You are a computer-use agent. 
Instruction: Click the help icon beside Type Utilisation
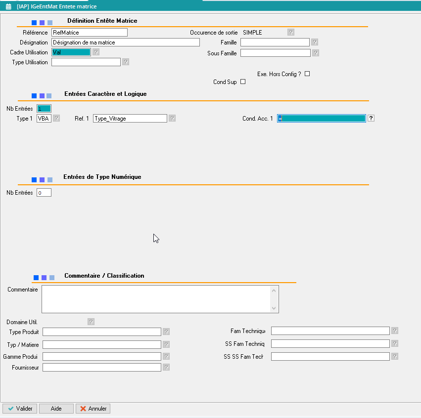pyautogui.click(x=126, y=62)
